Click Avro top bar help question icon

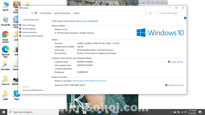click(160, 2)
